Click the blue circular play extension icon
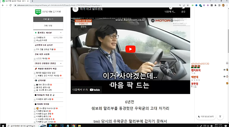229x127 pixels. (196, 5)
